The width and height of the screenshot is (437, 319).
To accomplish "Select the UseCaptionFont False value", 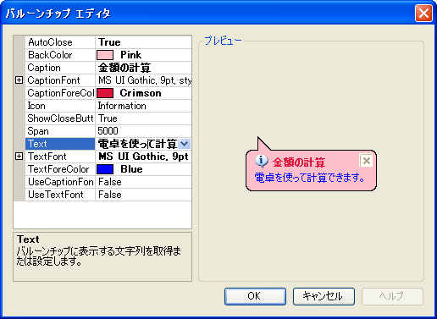I will 143,182.
